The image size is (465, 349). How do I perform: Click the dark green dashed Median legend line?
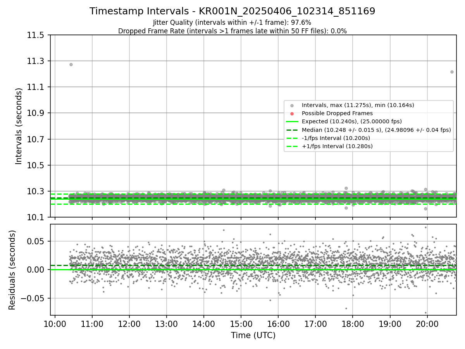click(x=292, y=130)
